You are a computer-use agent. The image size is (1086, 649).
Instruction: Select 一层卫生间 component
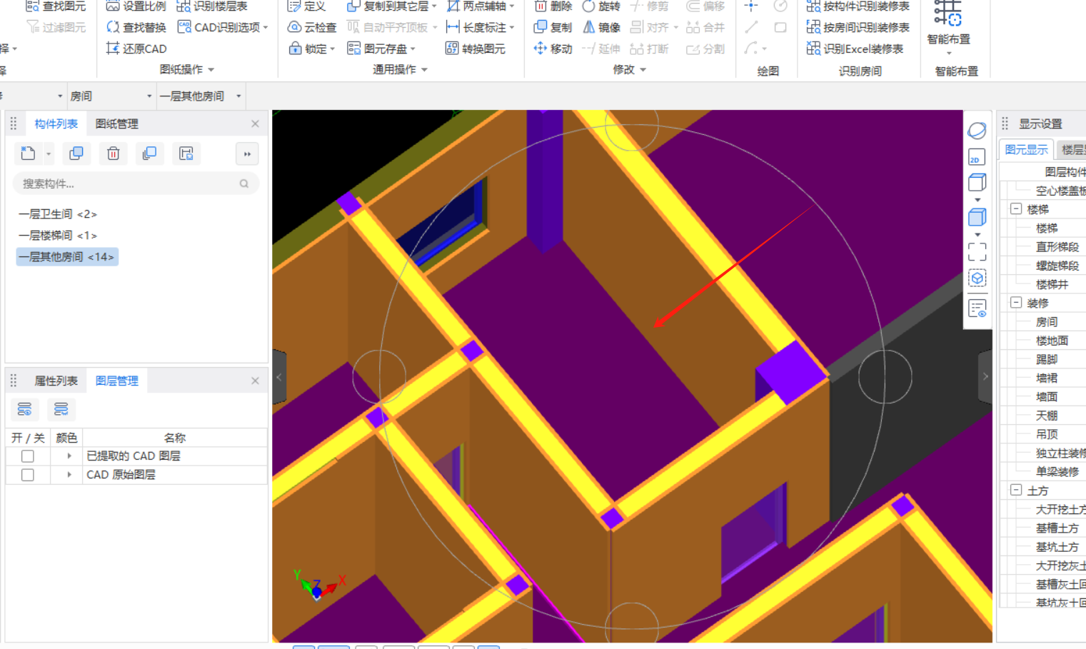[x=57, y=213]
